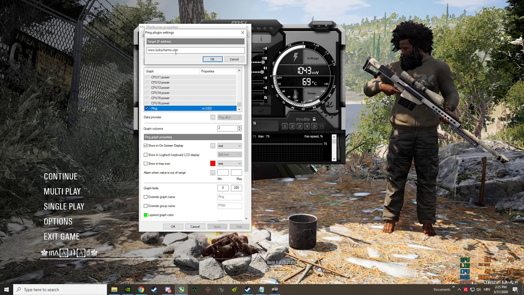Open File Explorer from the taskbar
This screenshot has height=295, width=524.
click(x=114, y=290)
